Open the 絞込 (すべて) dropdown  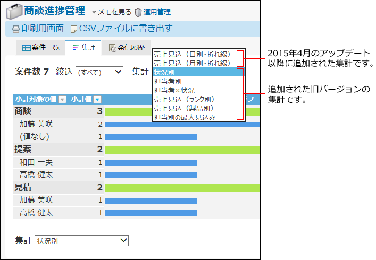click(x=99, y=72)
